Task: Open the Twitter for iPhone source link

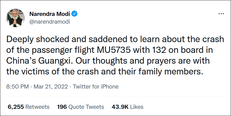Action: (x=96, y=86)
